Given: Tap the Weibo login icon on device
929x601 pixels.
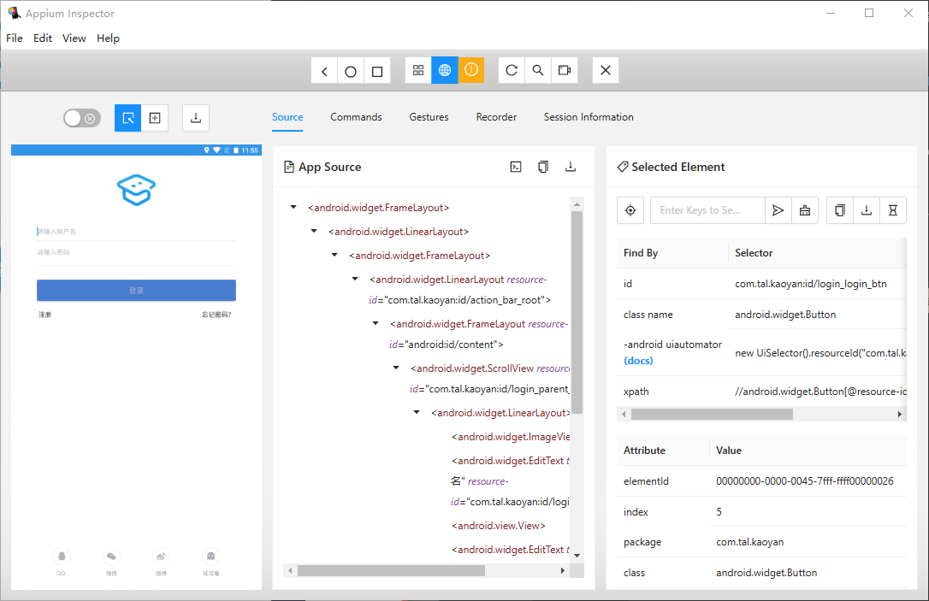Looking at the screenshot, I should 161,557.
